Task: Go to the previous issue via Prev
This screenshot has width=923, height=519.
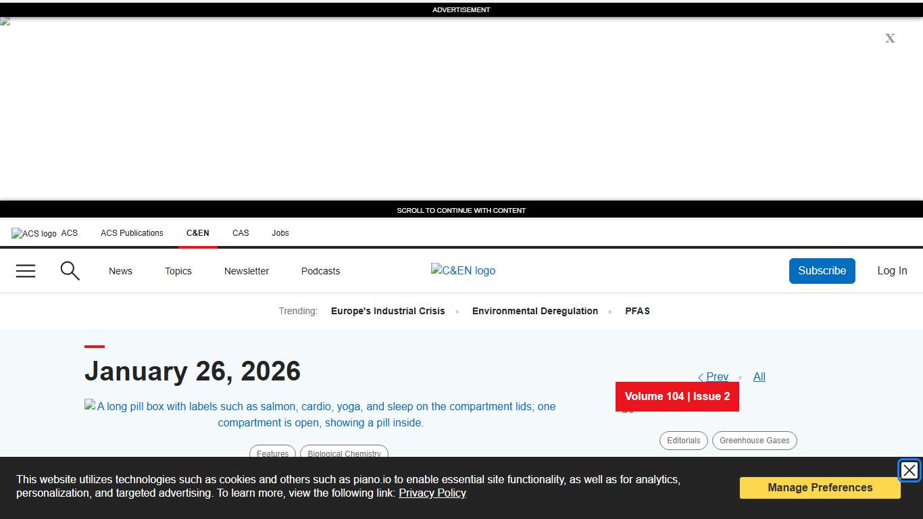Action: 714,377
